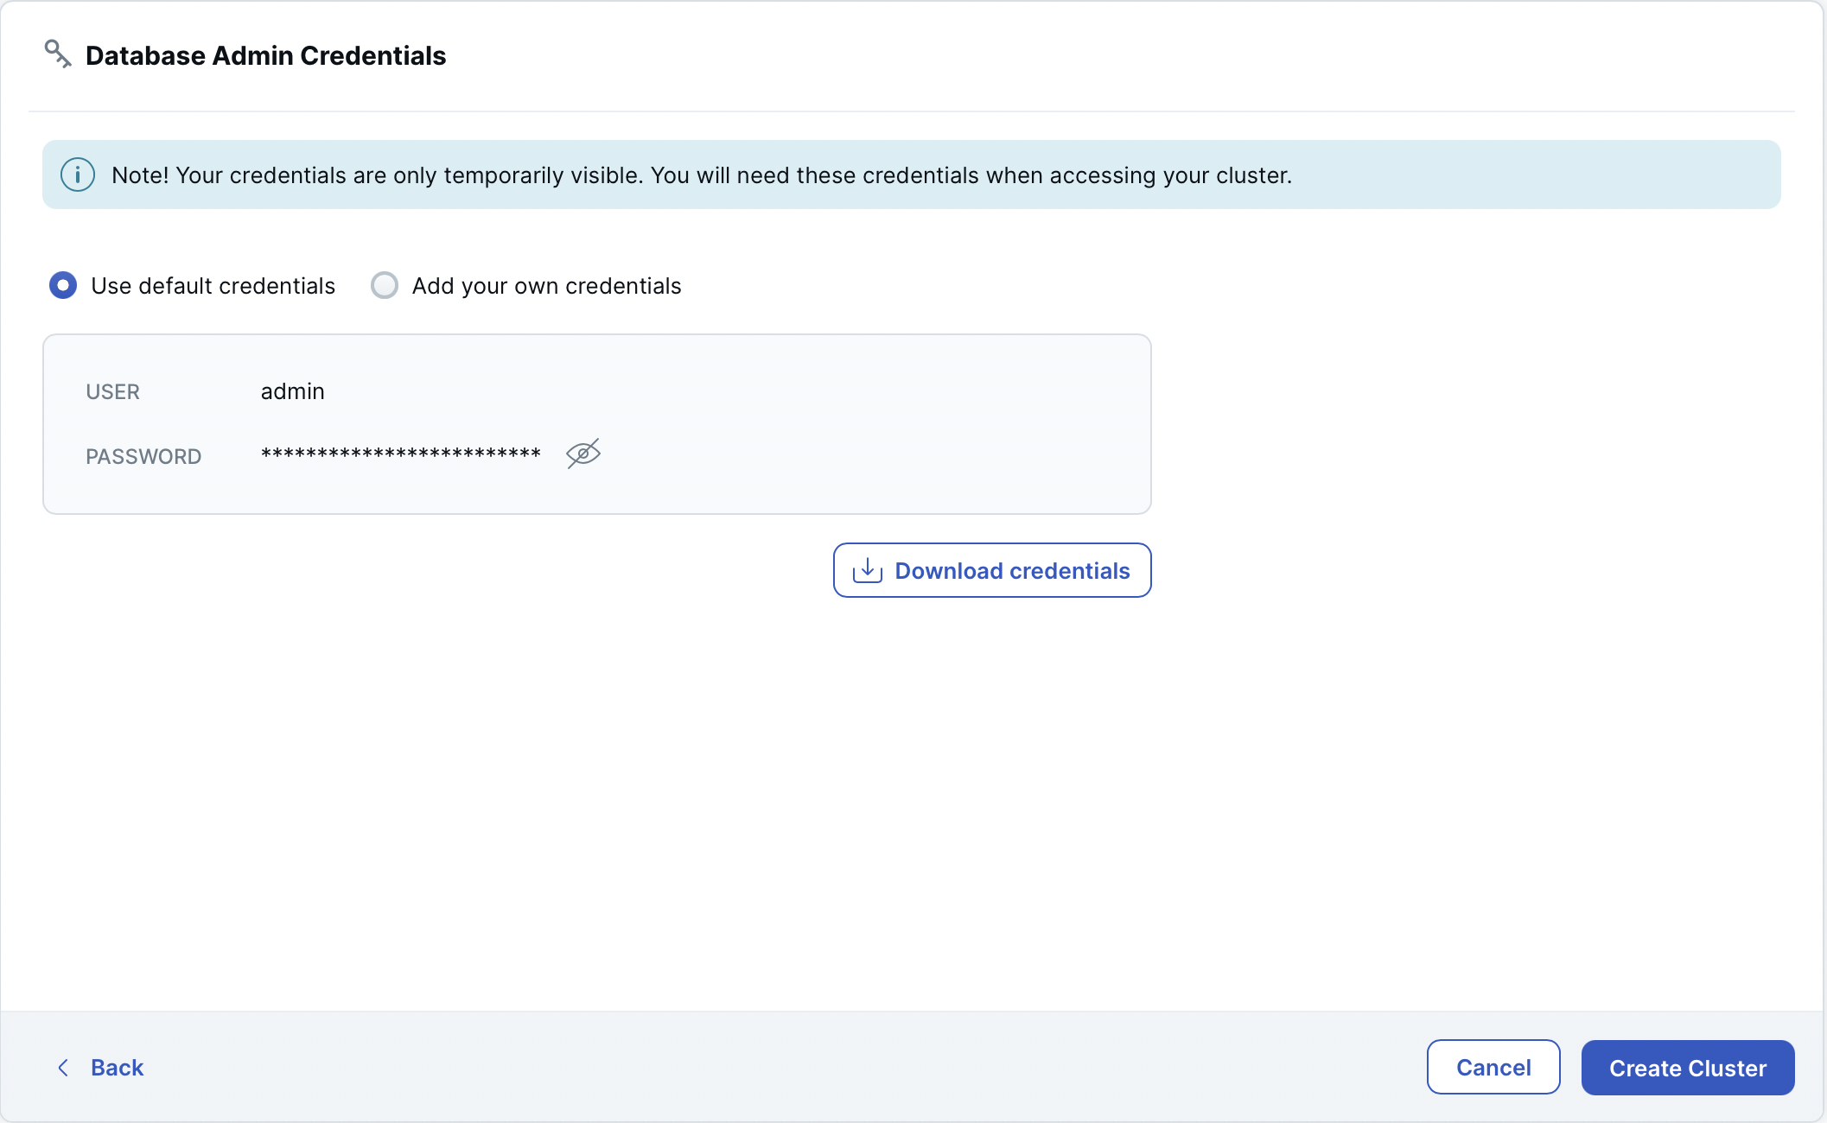Choose Add your own credentials radio
Viewport: 1827px width, 1123px height.
(385, 285)
